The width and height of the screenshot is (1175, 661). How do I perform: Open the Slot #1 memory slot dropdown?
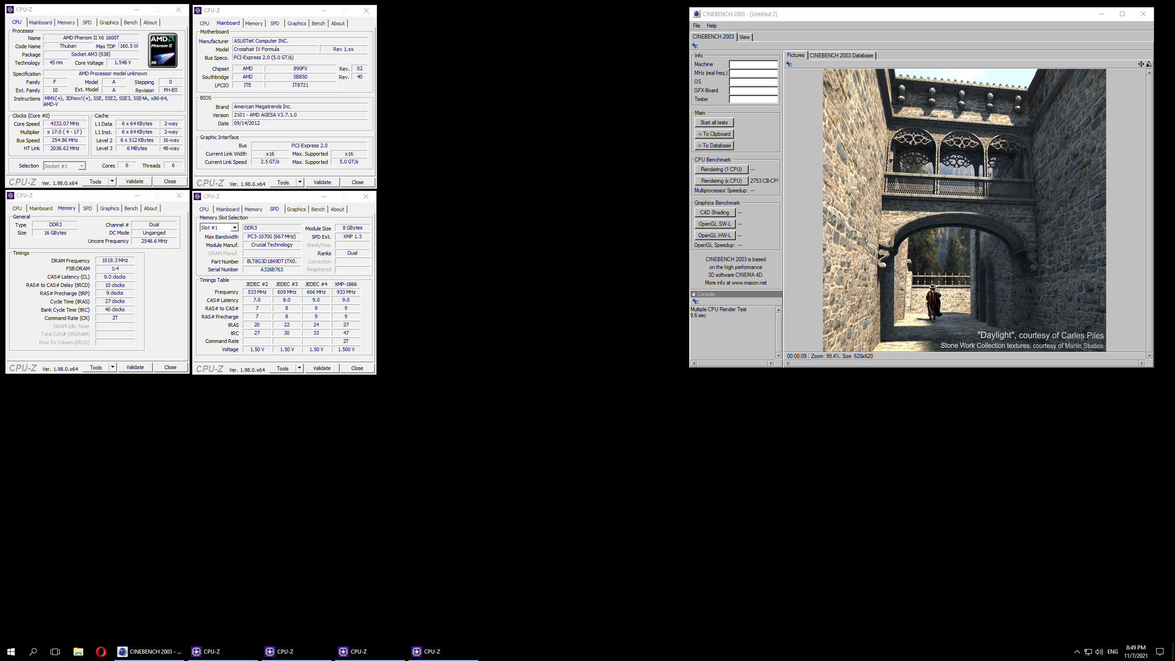point(235,228)
